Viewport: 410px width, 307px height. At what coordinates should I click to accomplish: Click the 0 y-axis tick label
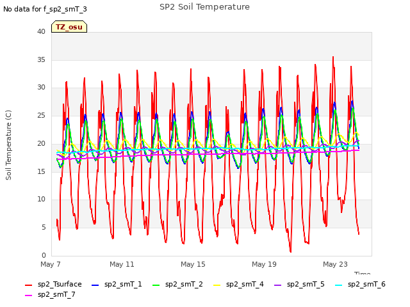click(44, 255)
